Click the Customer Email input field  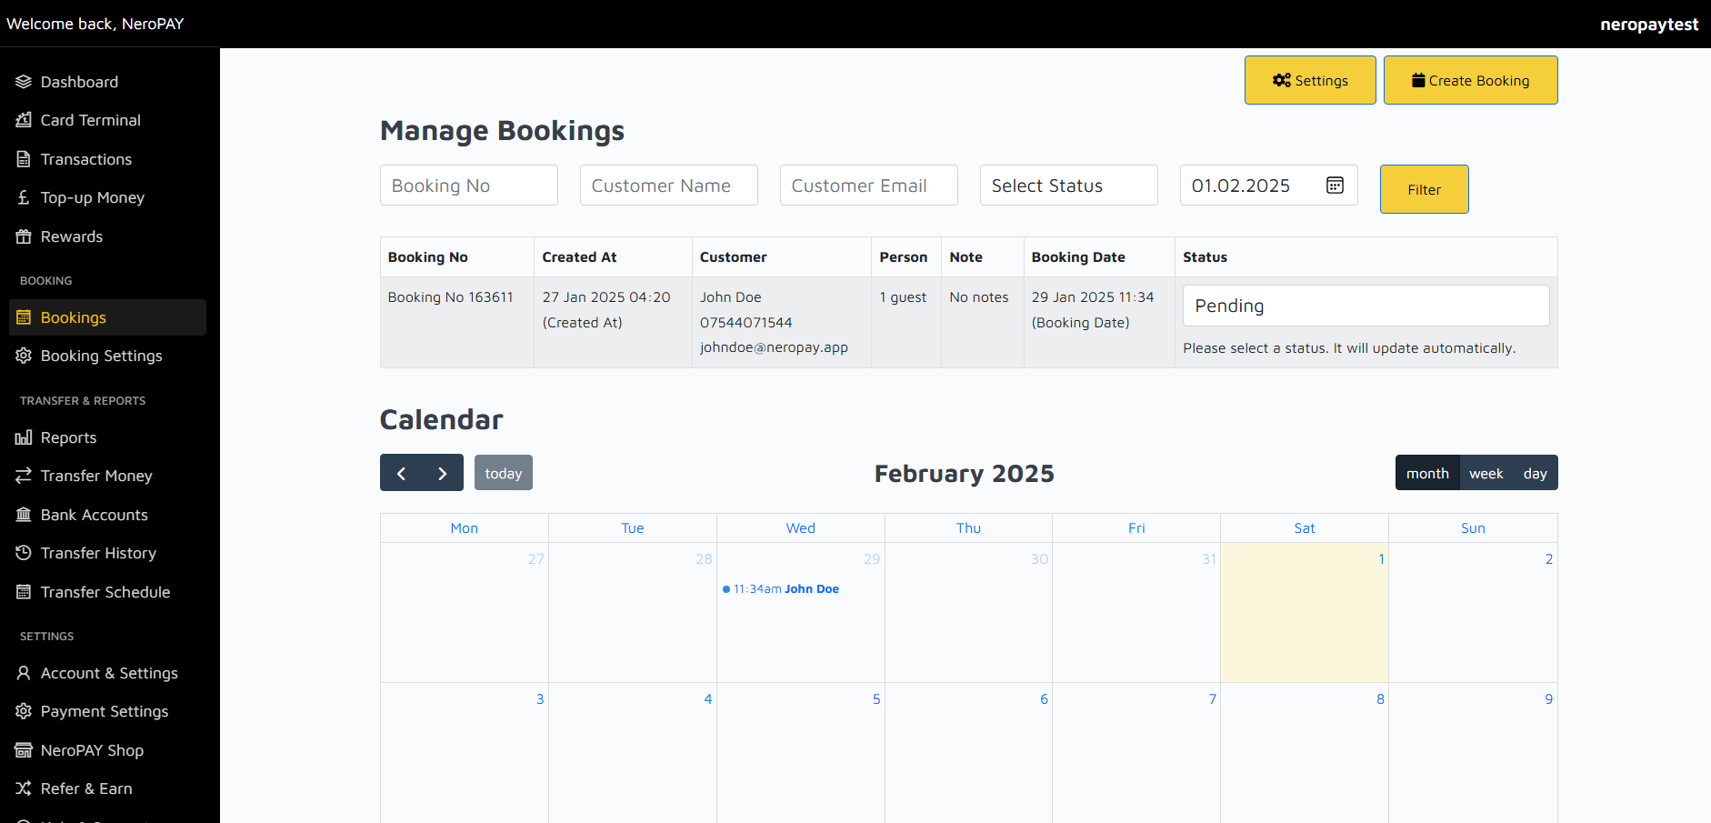[x=868, y=186]
